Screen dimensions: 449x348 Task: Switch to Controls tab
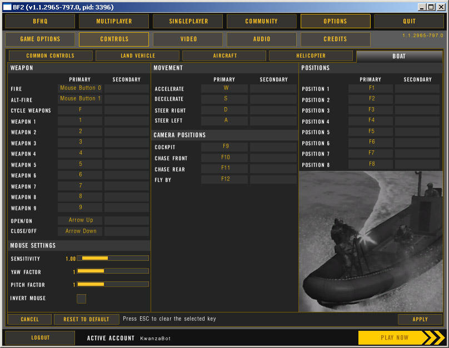(114, 39)
